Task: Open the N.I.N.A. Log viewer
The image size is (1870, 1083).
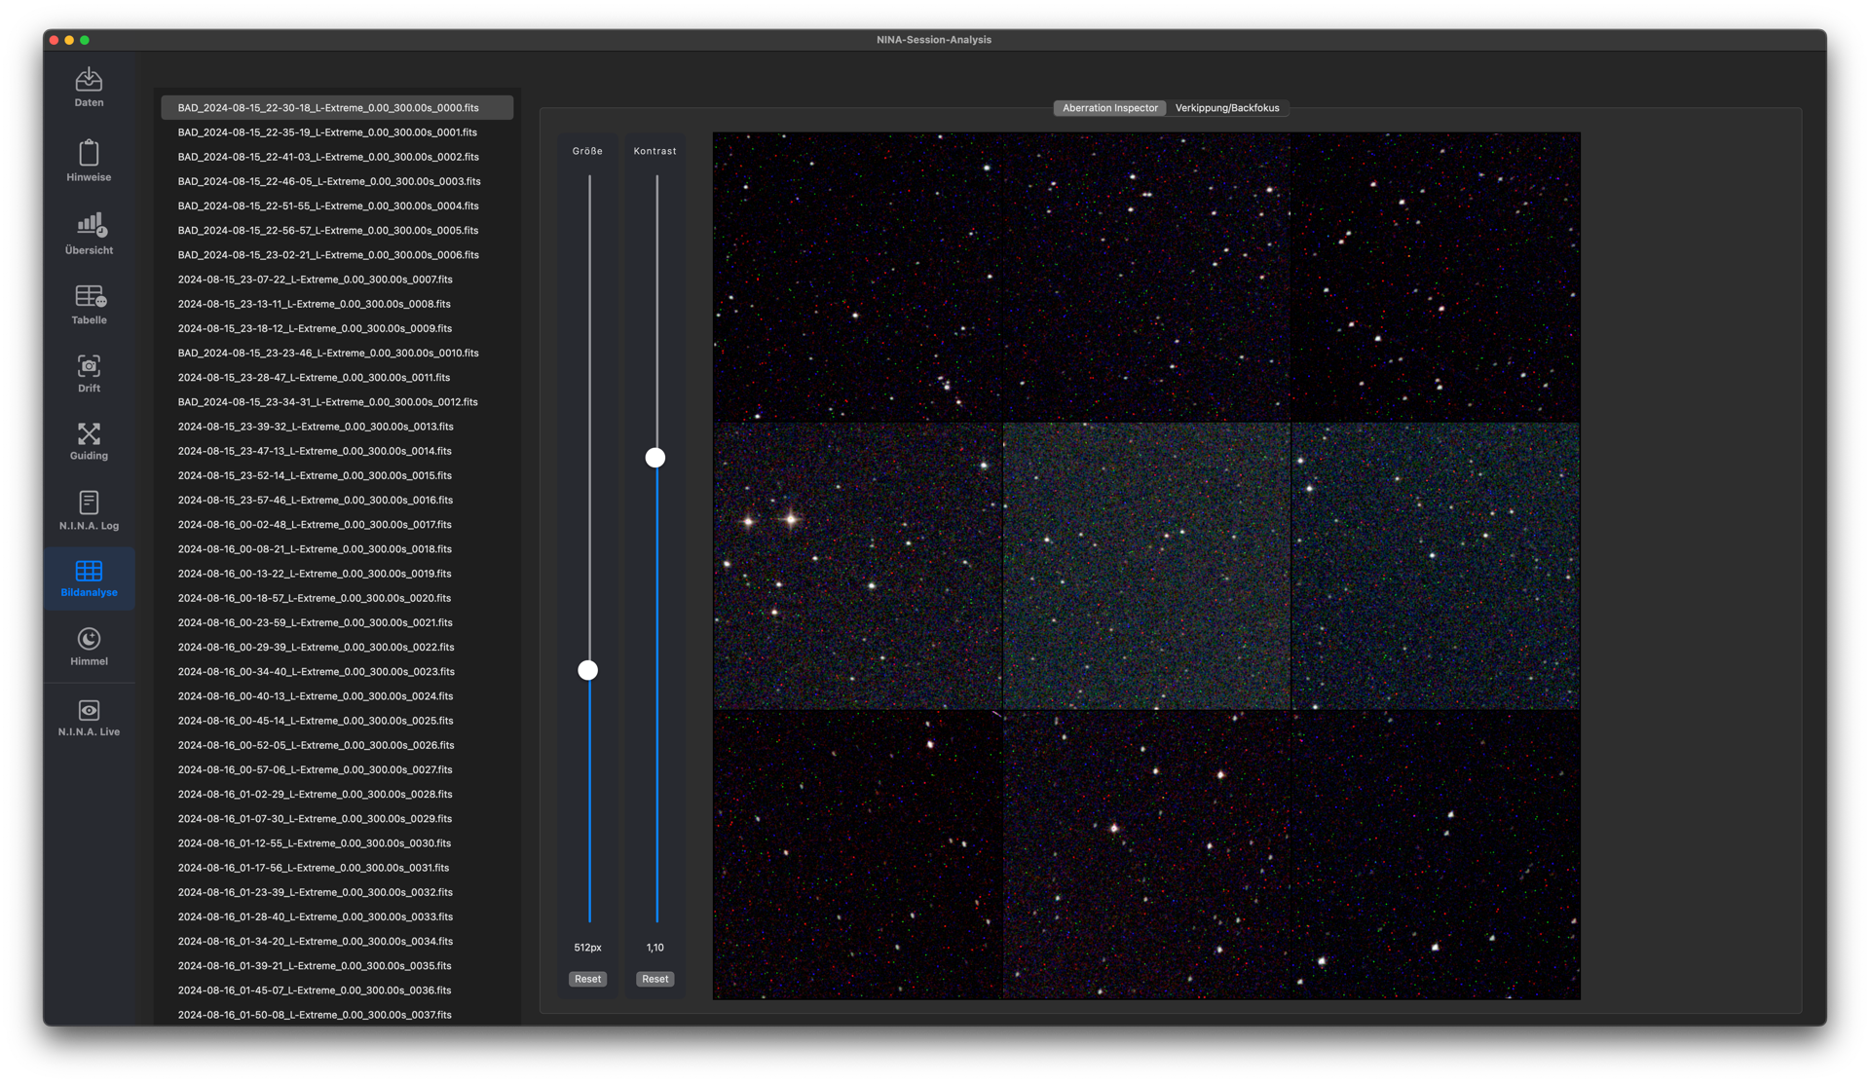Action: tap(89, 510)
